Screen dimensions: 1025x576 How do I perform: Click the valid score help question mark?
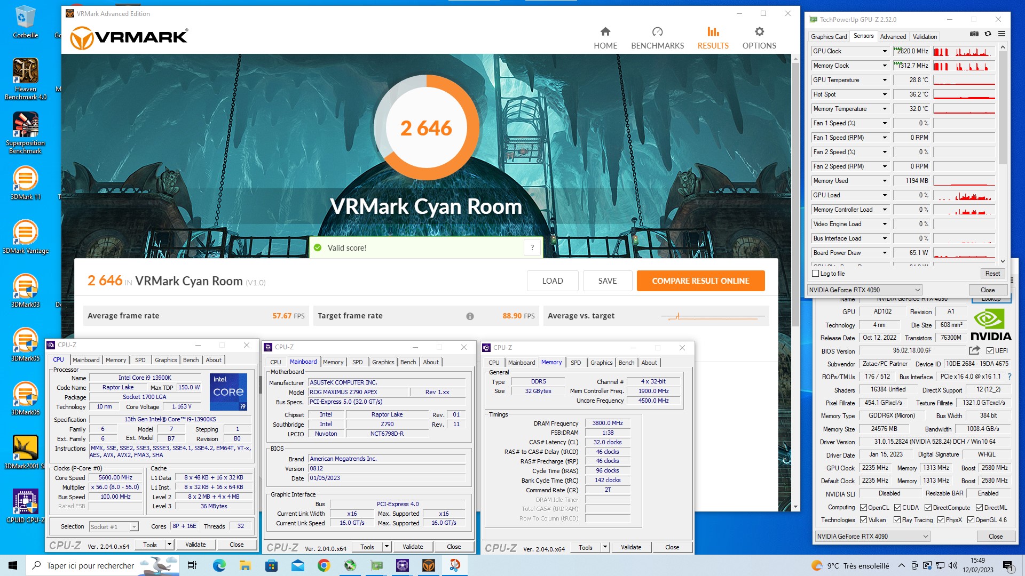tap(532, 247)
